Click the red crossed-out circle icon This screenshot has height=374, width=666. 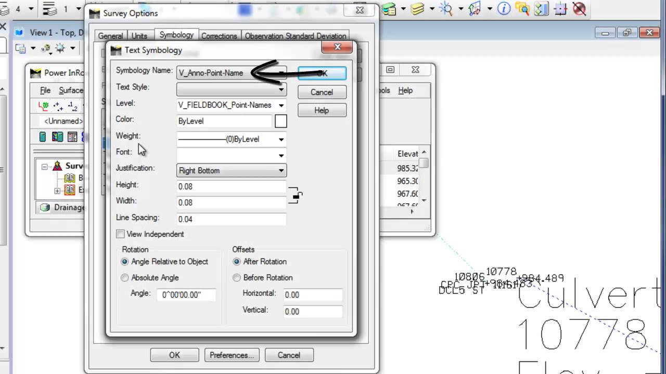point(579,9)
